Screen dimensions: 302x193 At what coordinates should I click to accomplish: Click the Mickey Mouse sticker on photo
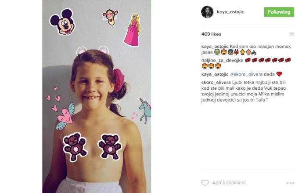pyautogui.click(x=62, y=22)
